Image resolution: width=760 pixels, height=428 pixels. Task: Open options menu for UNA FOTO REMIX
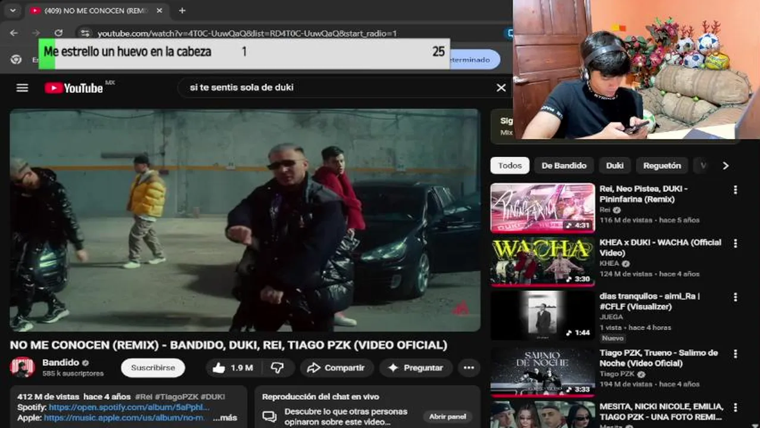coord(735,408)
